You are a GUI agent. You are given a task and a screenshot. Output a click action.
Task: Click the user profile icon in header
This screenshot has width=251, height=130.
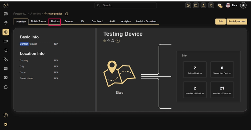click(203, 5)
